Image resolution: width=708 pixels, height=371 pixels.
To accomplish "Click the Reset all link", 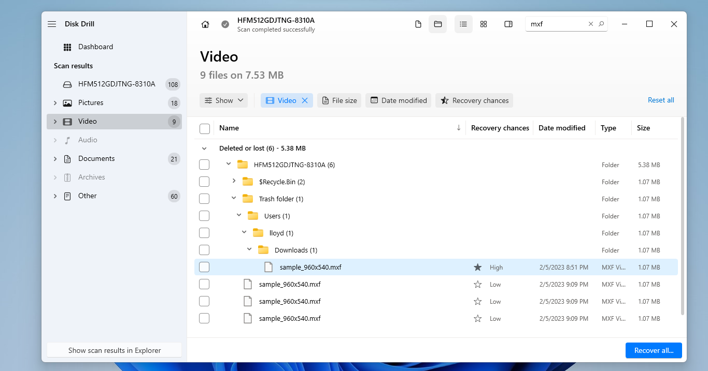I will point(661,100).
